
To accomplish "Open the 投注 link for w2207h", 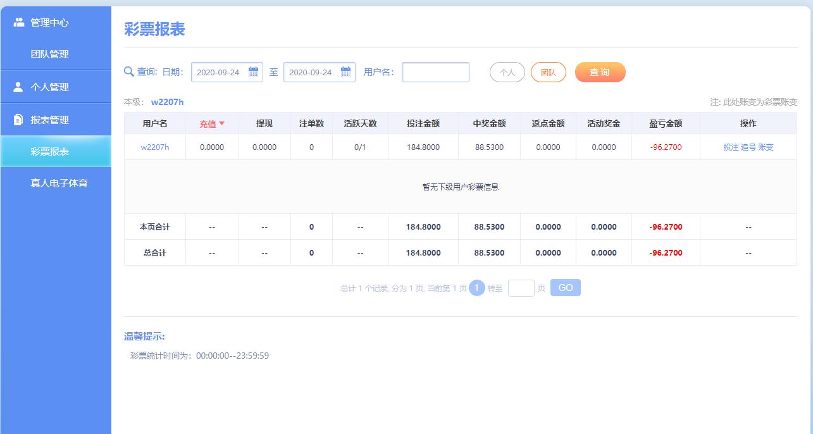I will pos(731,147).
